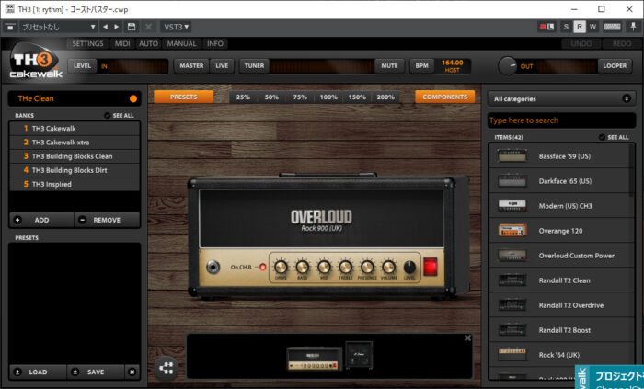This screenshot has height=389, width=644.
Task: Click the UNDO button
Action: point(581,43)
